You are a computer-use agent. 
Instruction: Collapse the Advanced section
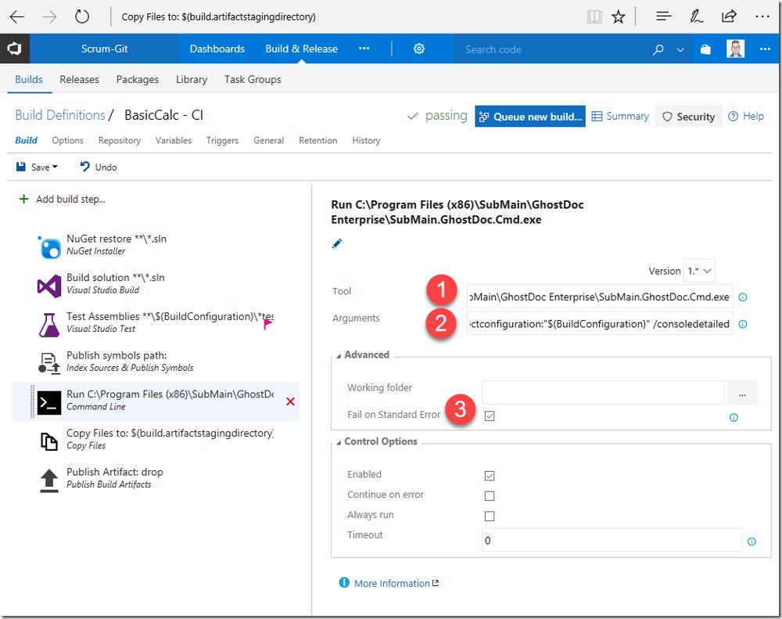(x=339, y=355)
